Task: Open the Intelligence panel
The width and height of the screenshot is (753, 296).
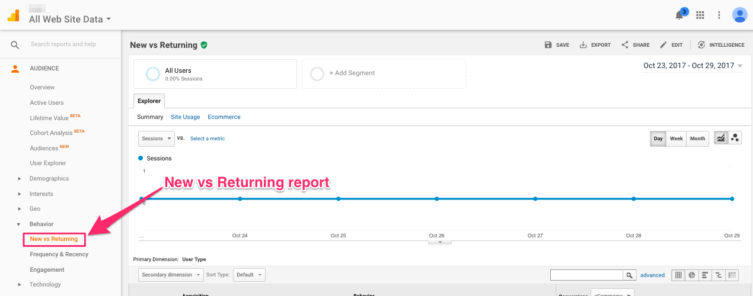Action: click(x=720, y=45)
